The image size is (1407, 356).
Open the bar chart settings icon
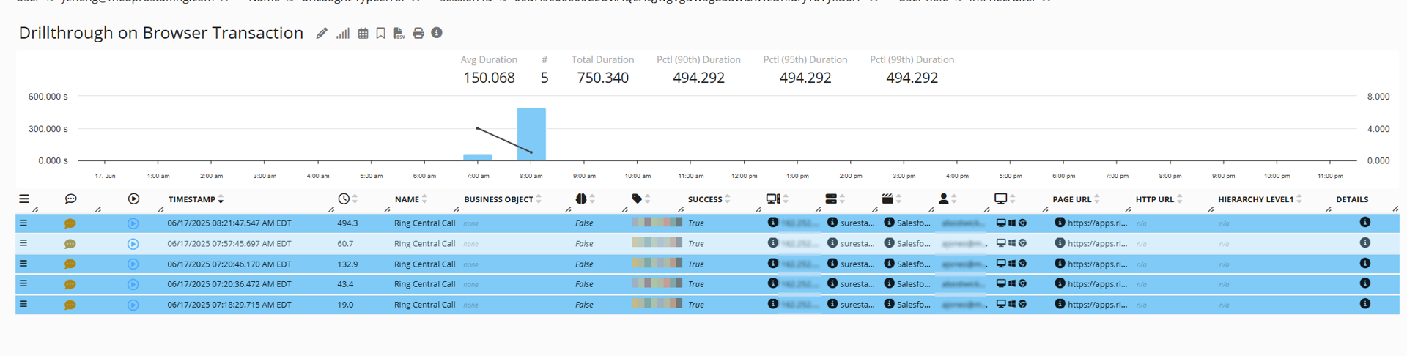[x=342, y=34]
